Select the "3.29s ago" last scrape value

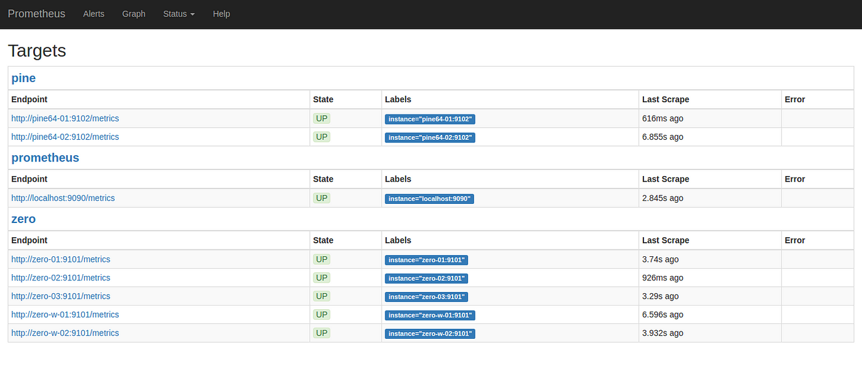pos(661,296)
